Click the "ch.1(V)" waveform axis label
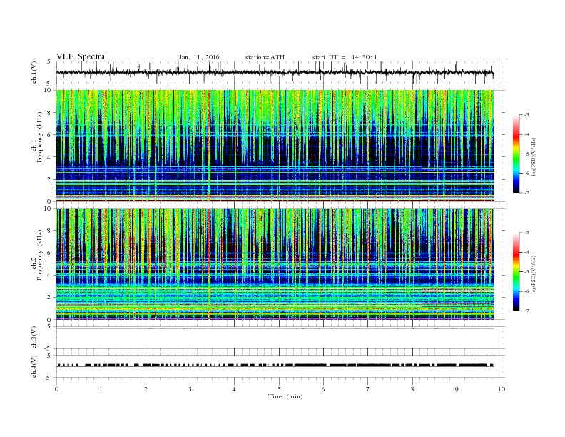Screen dimensions: 565x437 34,72
